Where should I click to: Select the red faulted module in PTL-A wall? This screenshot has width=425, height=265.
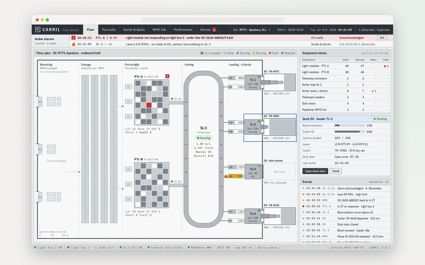pyautogui.click(x=149, y=105)
